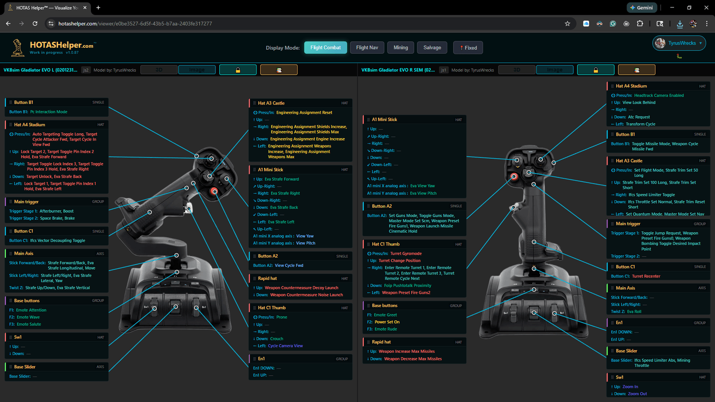Click the stacked layers icon for EVO R SEM
This screenshot has height=402, width=715.
point(636,70)
